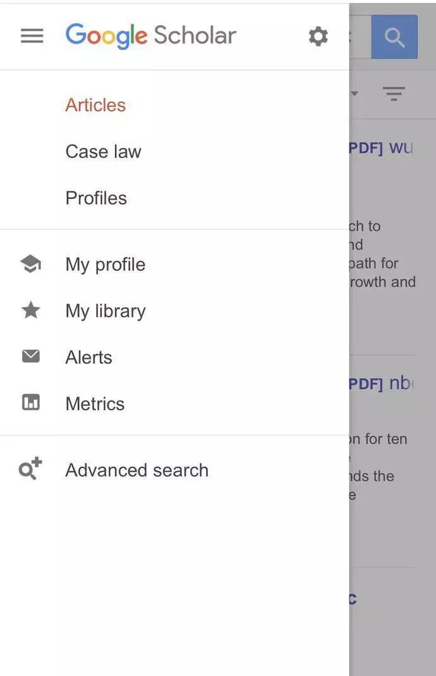Click the envelope alerts icon
This screenshot has width=436, height=676.
pyautogui.click(x=31, y=357)
